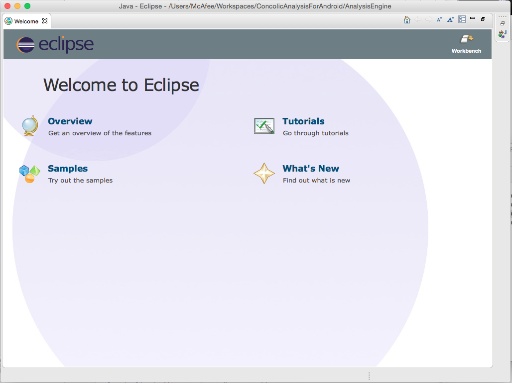Image resolution: width=512 pixels, height=383 pixels.
Task: Click the navigate forward arrow
Action: click(429, 19)
